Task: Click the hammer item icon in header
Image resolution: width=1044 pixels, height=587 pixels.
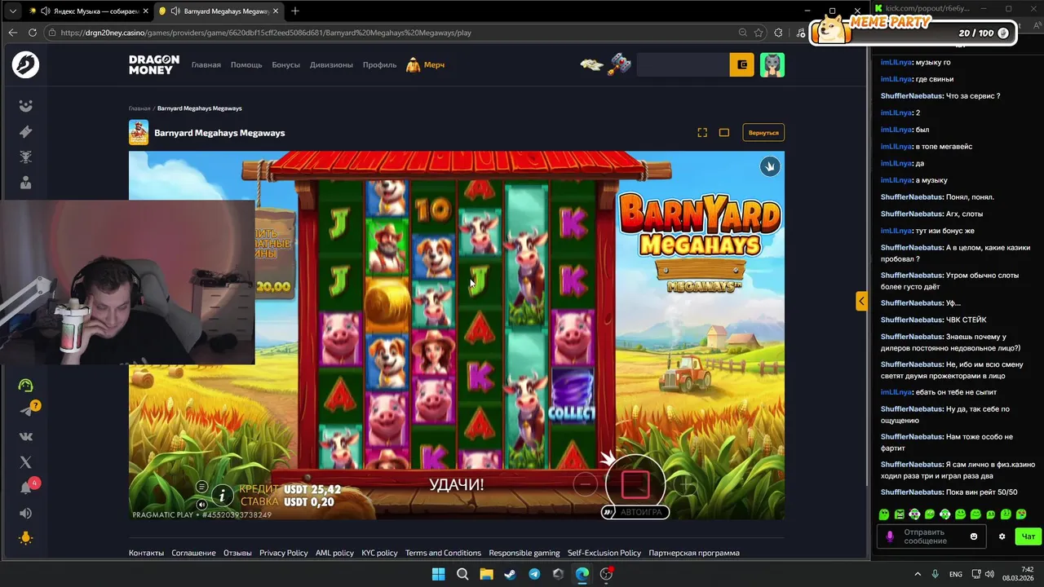Action: (619, 64)
